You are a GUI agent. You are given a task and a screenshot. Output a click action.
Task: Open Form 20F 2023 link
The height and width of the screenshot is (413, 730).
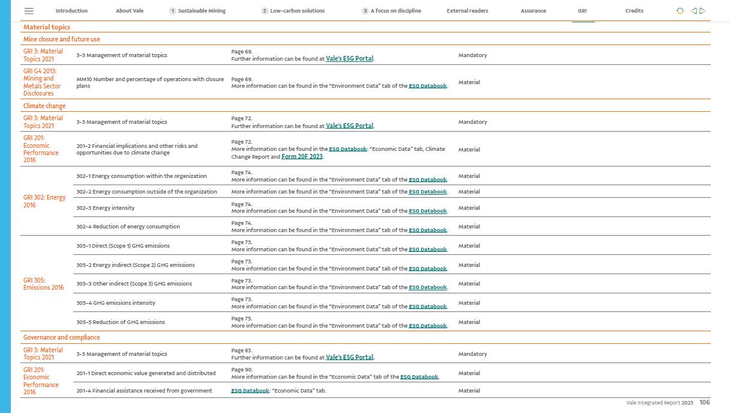[x=302, y=157]
